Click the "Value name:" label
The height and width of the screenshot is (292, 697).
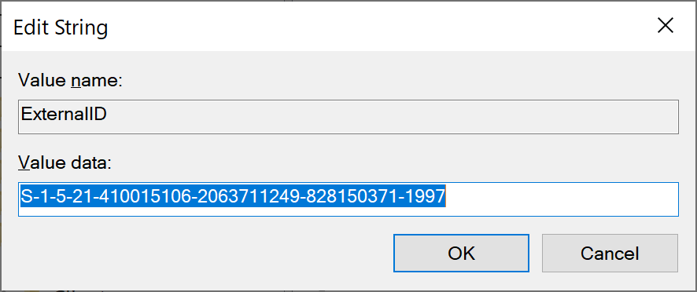point(70,81)
